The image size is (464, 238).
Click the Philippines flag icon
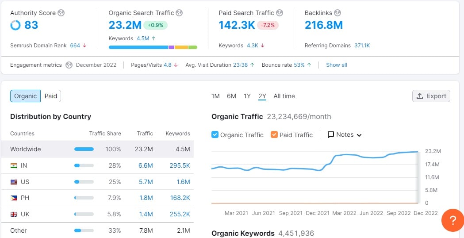click(14, 198)
